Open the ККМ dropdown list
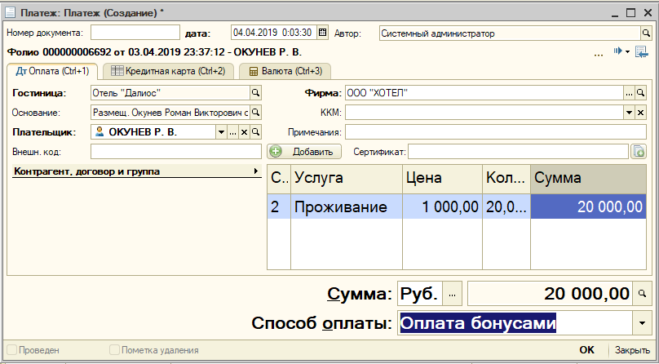659x364 pixels. [x=629, y=113]
